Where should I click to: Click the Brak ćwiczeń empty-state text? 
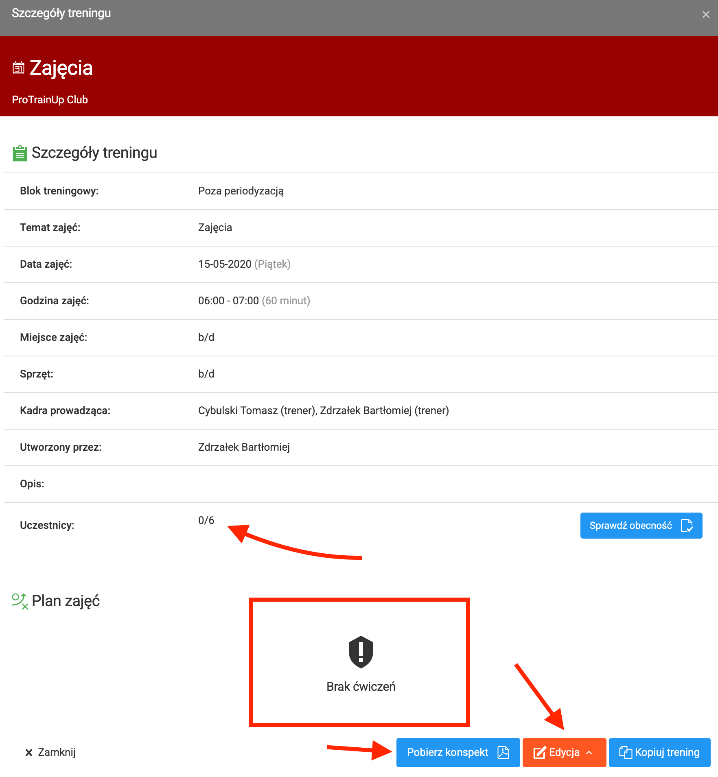click(x=361, y=686)
